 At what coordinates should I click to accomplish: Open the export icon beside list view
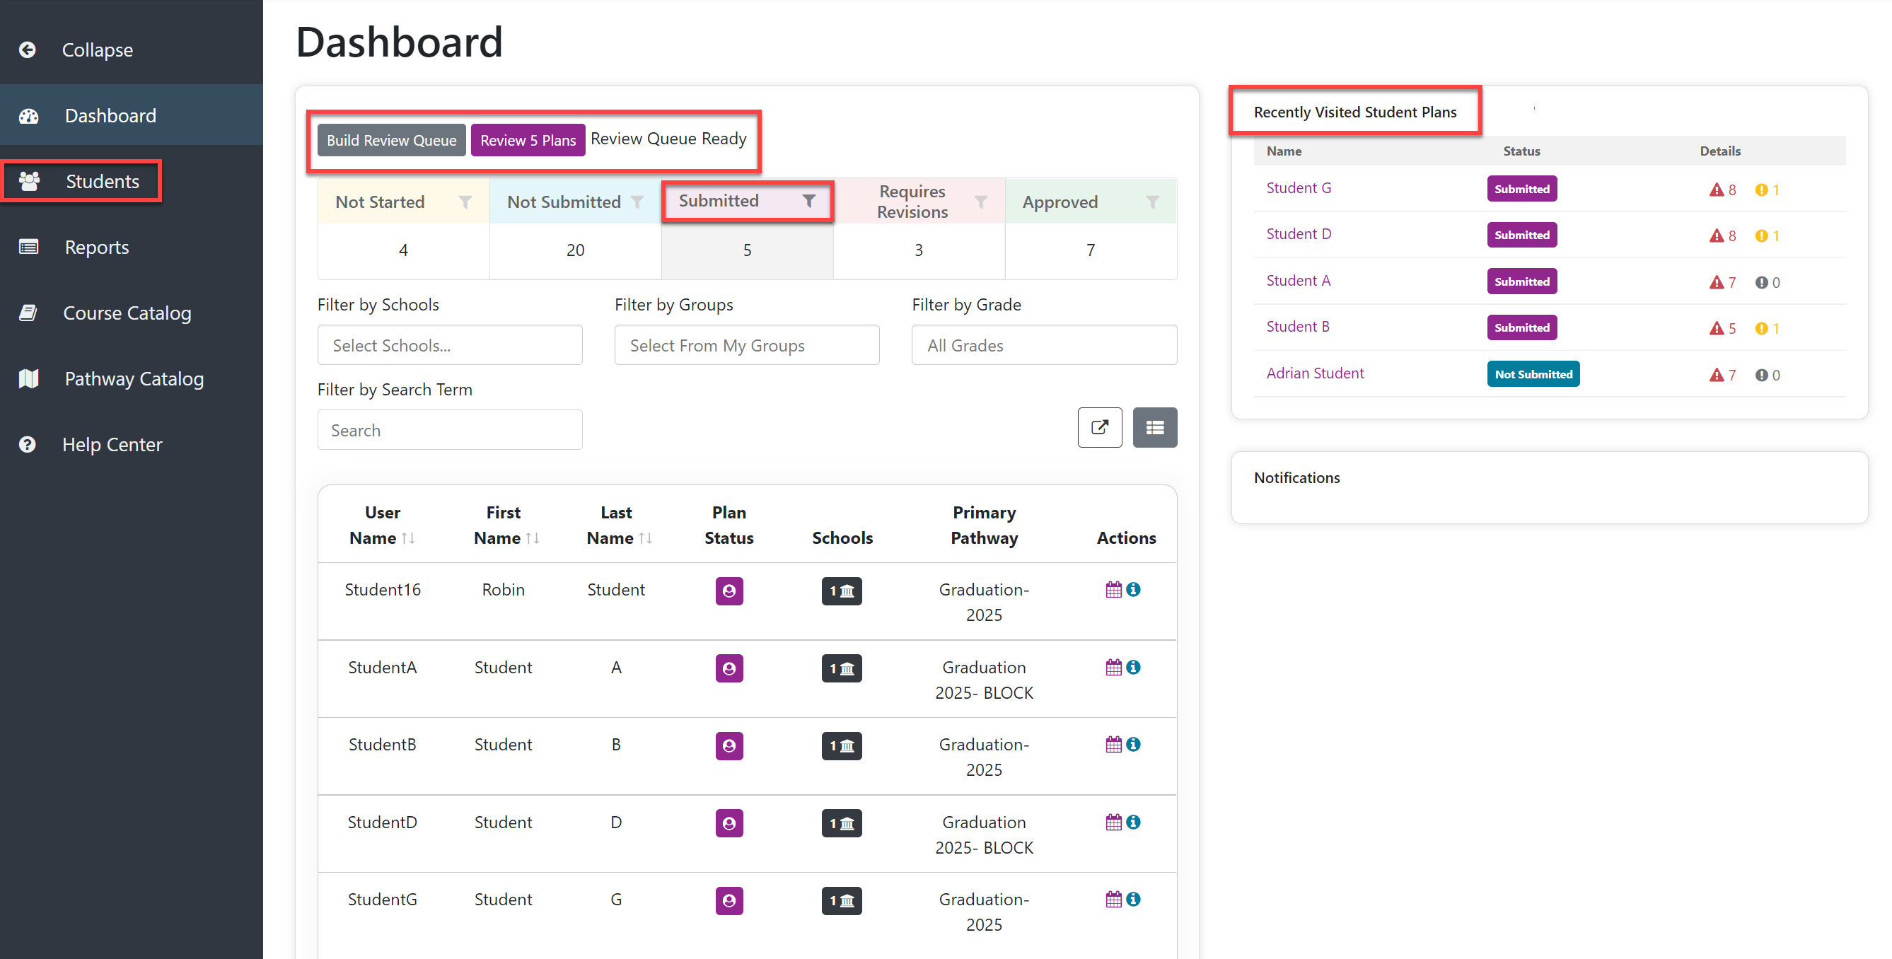click(x=1100, y=427)
